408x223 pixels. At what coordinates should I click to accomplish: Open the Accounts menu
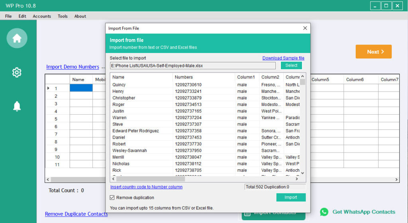41,16
